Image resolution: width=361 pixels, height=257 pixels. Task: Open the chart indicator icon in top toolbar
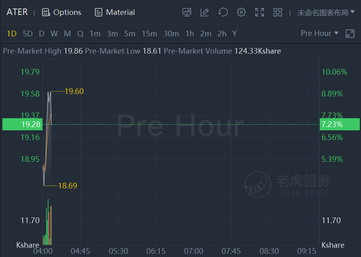(186, 13)
